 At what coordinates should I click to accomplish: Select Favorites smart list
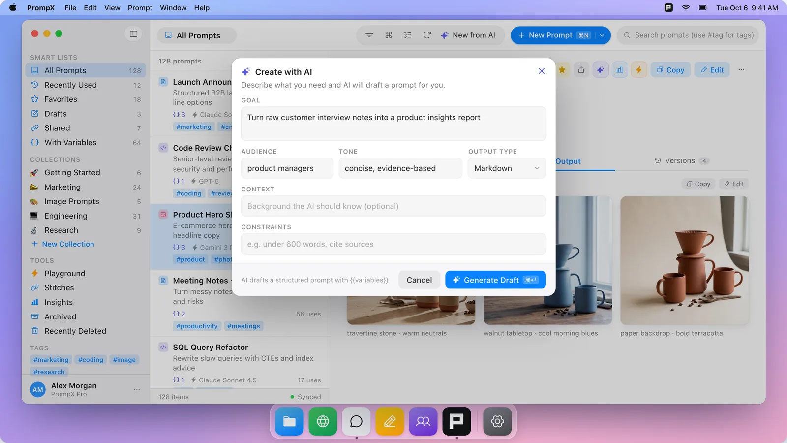86,99
